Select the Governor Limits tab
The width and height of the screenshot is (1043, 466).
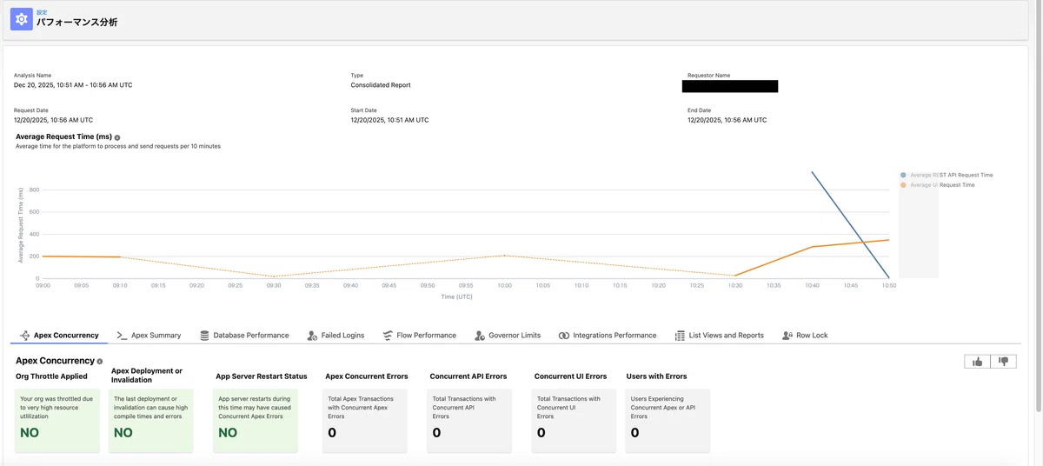click(508, 335)
